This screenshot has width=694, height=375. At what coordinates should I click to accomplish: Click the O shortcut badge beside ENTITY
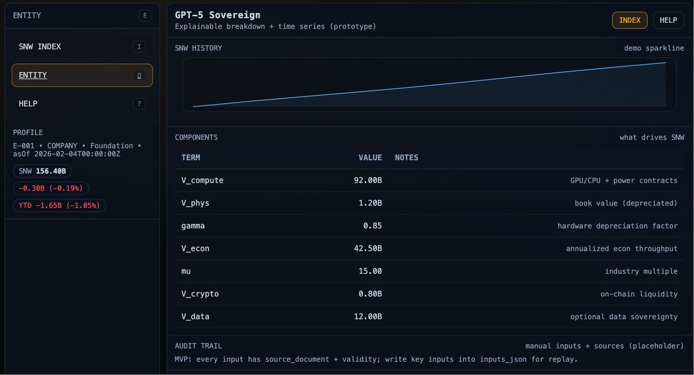pos(139,75)
